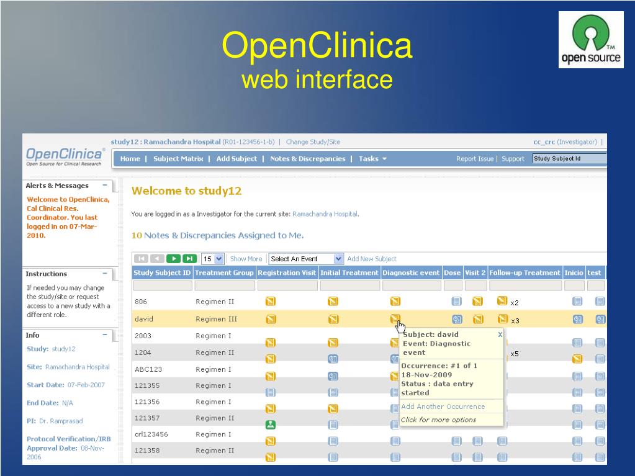Click Follow-up Treatment column header
The width and height of the screenshot is (635, 476).
point(525,272)
